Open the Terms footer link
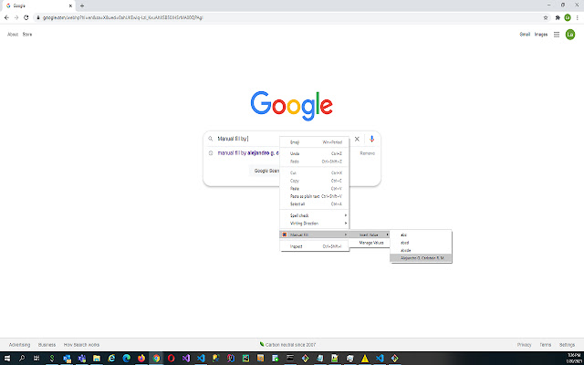 pos(546,345)
